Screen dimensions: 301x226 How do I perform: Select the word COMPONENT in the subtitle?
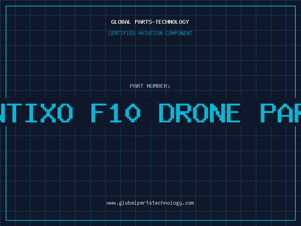[x=179, y=33]
